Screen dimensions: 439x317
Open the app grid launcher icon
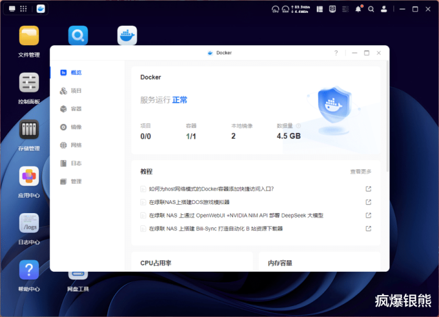[x=23, y=9]
